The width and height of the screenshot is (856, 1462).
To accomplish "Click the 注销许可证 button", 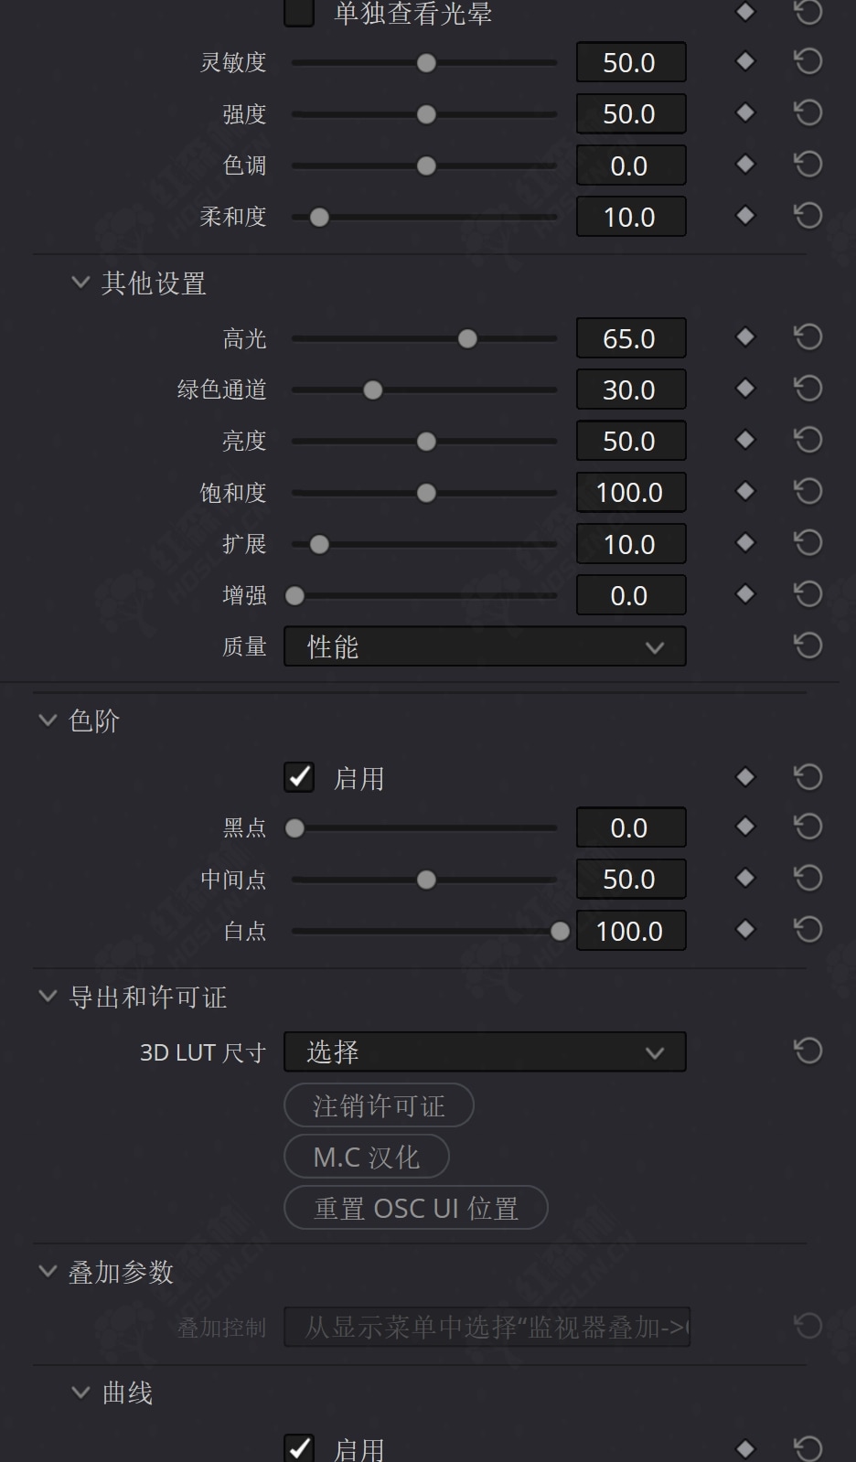I will click(379, 1105).
